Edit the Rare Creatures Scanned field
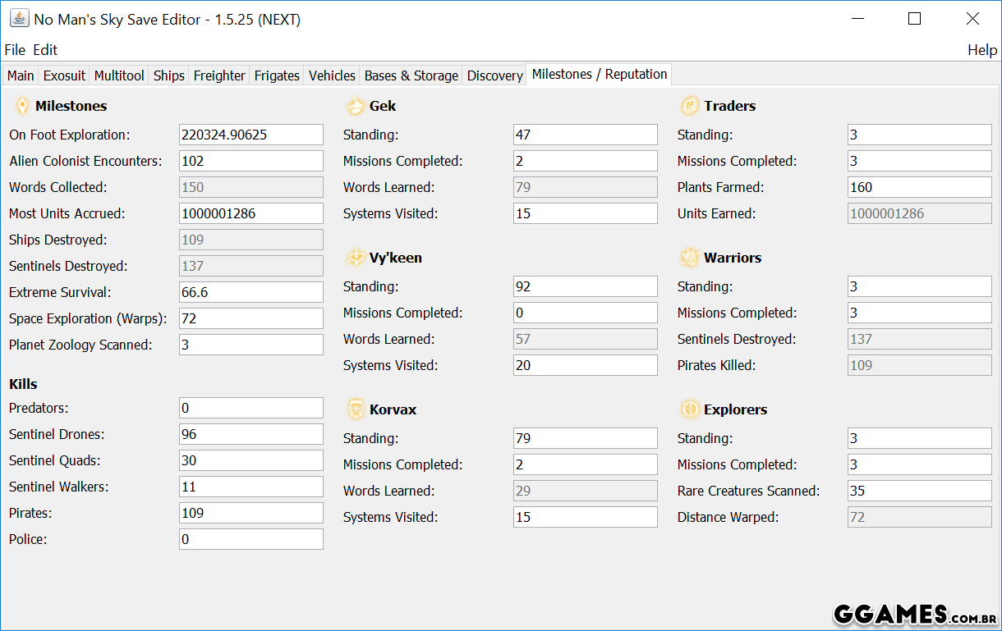1002x631 pixels. [919, 491]
